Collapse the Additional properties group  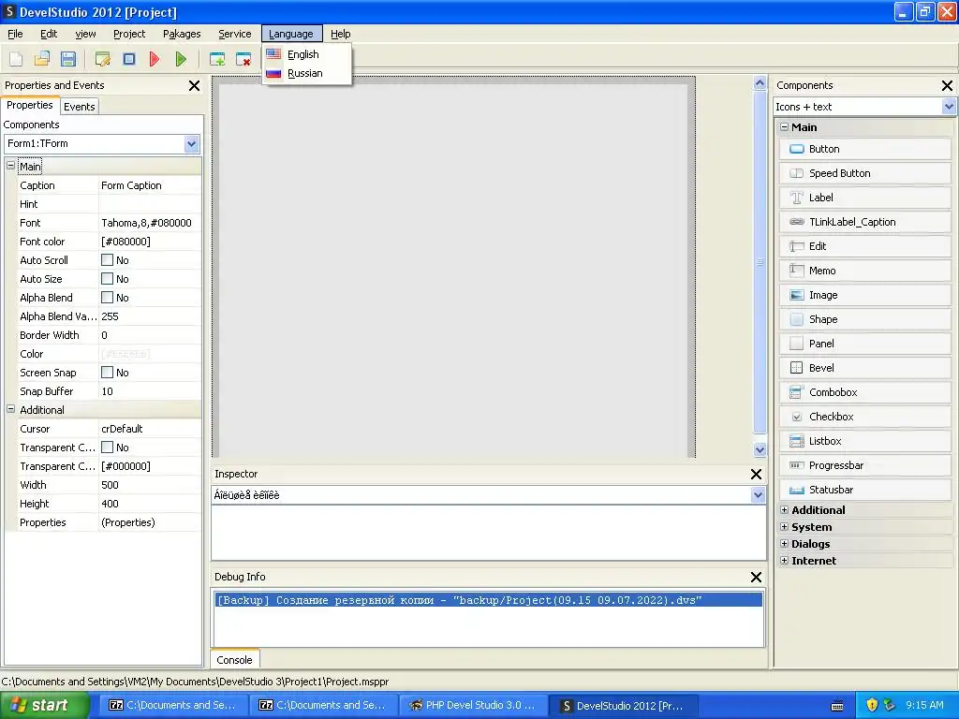[x=10, y=409]
